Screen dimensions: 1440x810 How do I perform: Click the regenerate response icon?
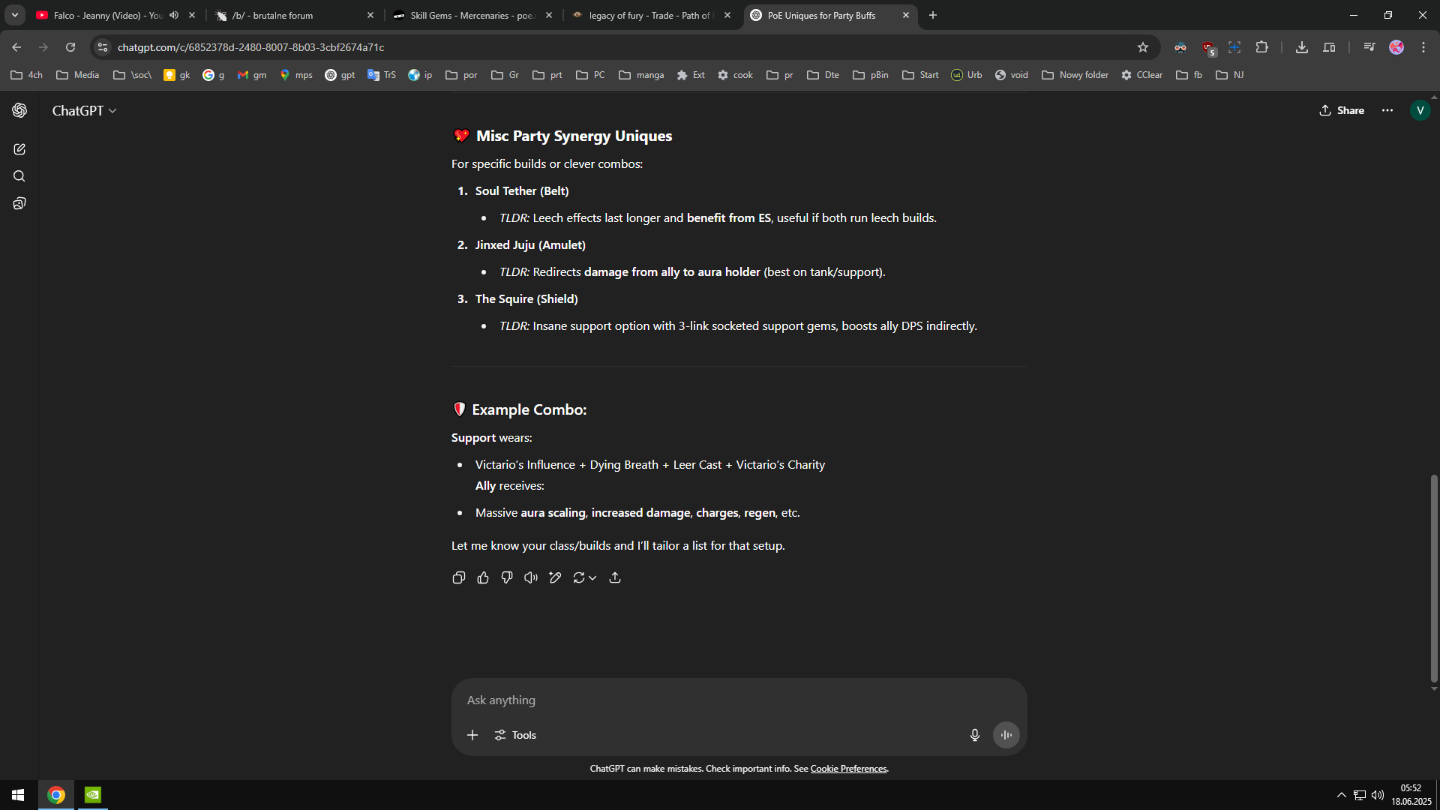pos(578,577)
